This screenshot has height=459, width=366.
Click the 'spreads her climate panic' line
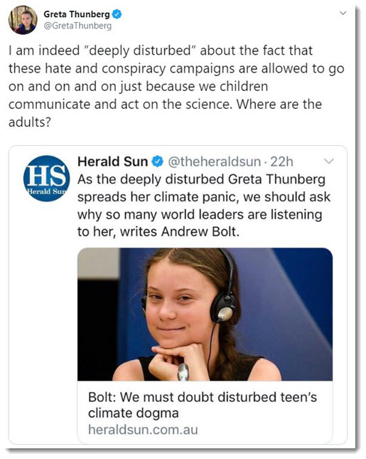(x=204, y=197)
